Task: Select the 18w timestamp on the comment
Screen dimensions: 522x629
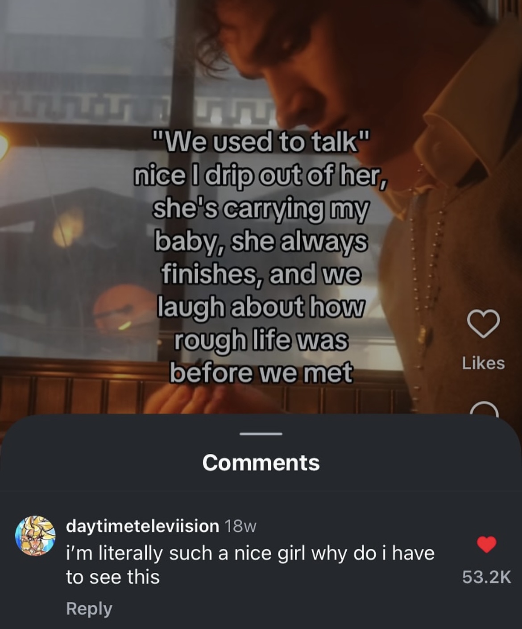Action: pos(240,526)
